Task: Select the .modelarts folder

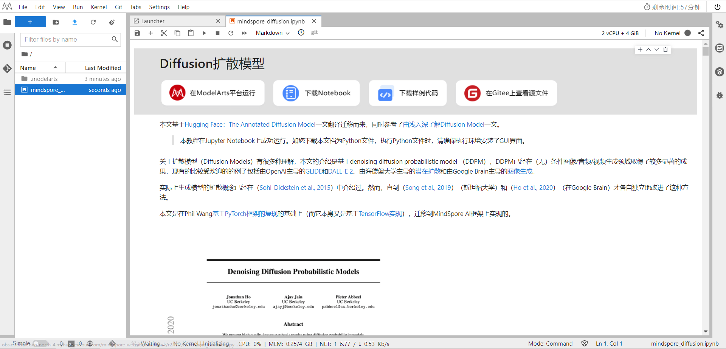Action: point(70,79)
